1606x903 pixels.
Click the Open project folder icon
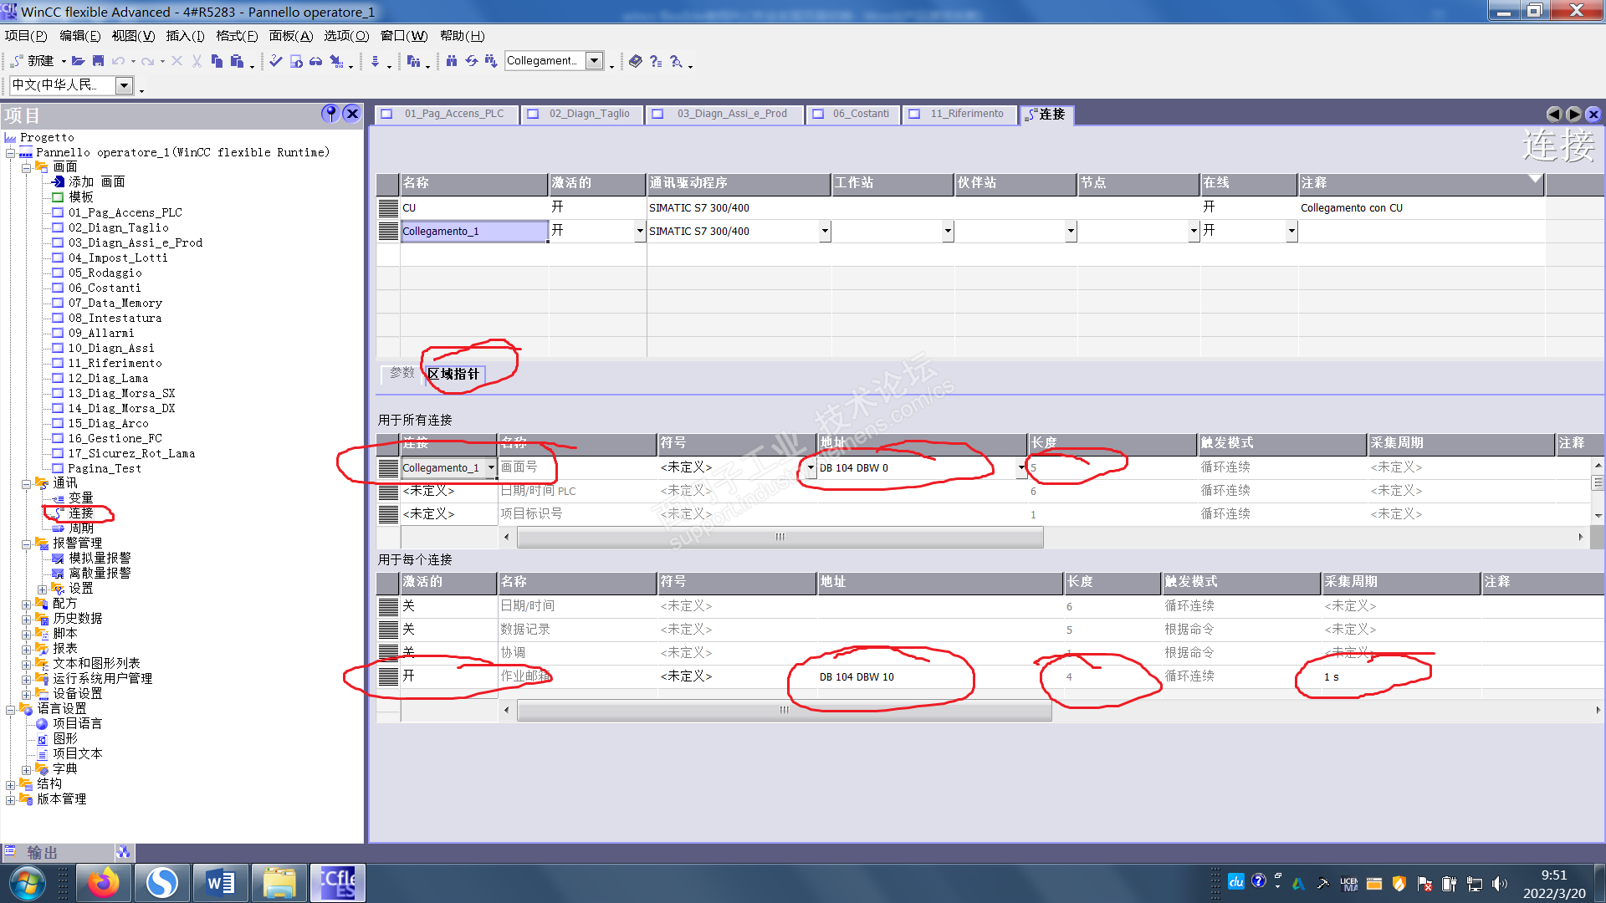click(x=78, y=61)
